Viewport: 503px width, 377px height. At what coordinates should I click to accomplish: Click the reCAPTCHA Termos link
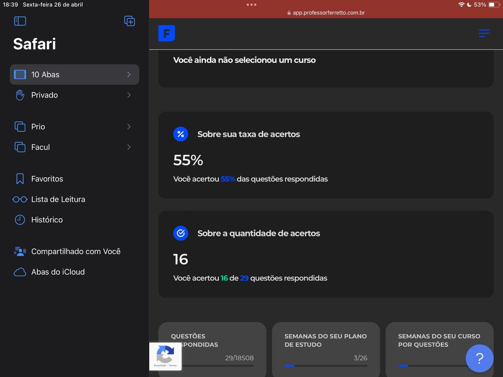173,366
